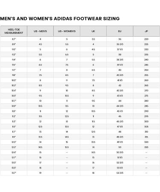This screenshot has height=192, width=160.
Task: Select the EU 50 cell
Action: (120, 147)
